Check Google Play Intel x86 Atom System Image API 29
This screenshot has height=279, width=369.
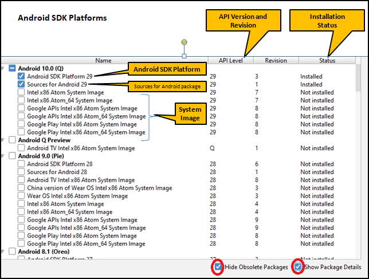point(21,124)
